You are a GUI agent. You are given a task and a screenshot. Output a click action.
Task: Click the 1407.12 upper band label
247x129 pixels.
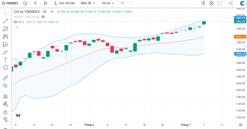tap(240, 18)
